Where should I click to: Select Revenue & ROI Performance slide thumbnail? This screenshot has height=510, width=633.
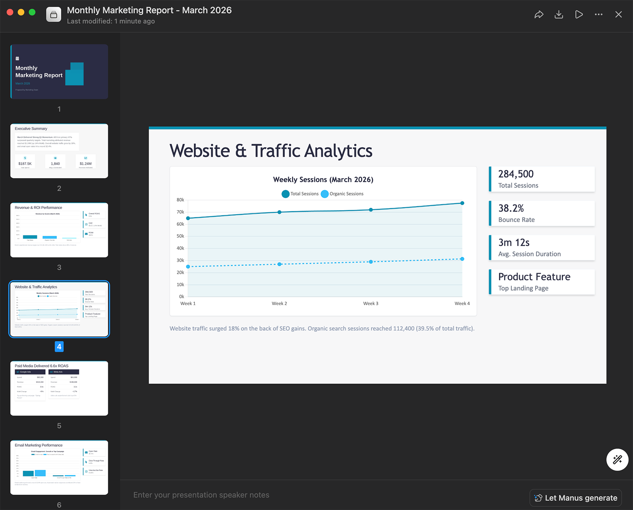(x=59, y=230)
